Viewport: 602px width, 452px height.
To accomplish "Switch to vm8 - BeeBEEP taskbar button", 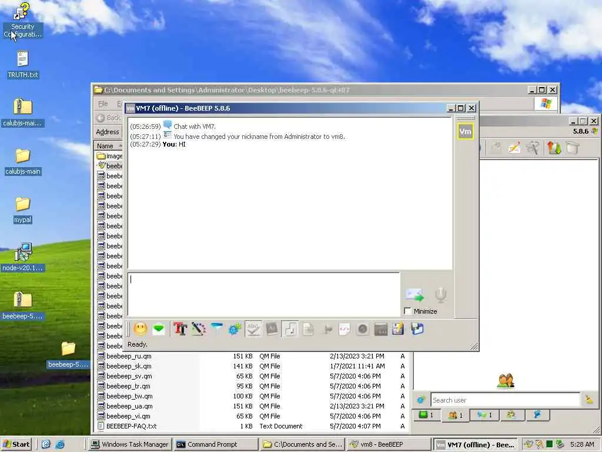I will 387,444.
